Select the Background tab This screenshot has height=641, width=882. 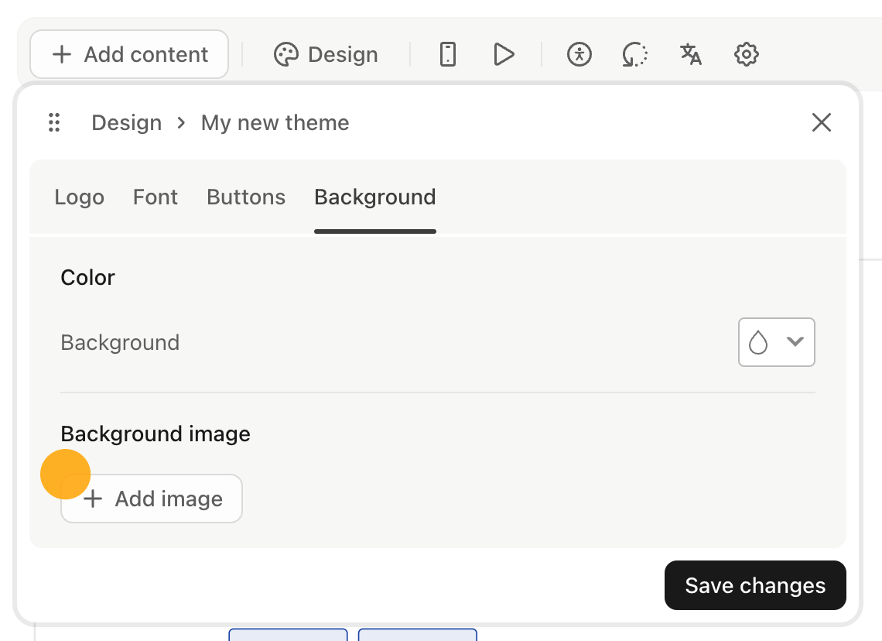pyautogui.click(x=374, y=197)
